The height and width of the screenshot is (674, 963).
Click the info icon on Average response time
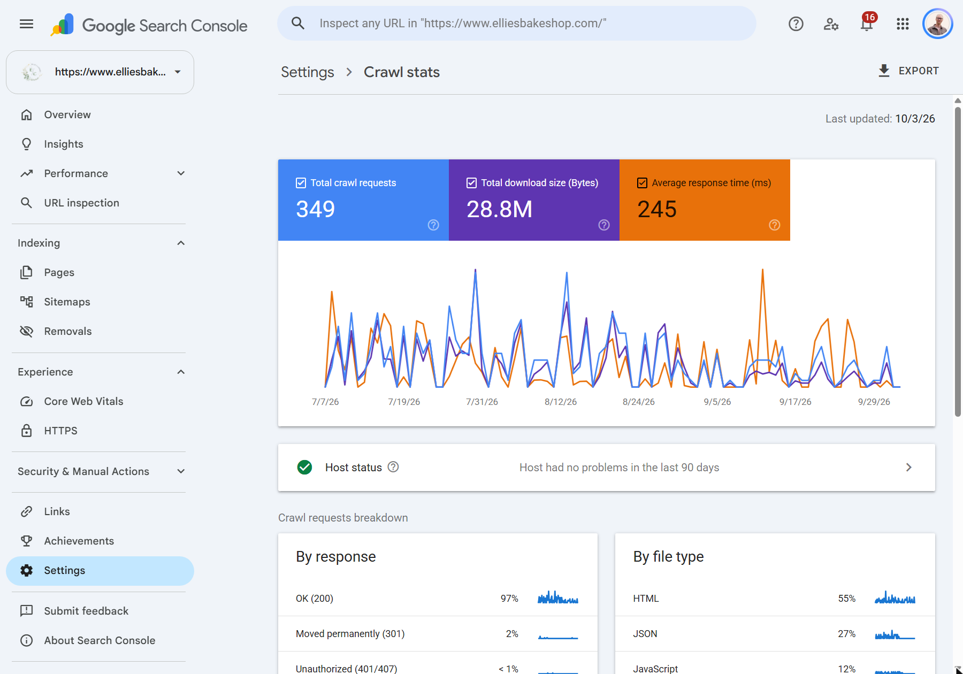click(775, 225)
